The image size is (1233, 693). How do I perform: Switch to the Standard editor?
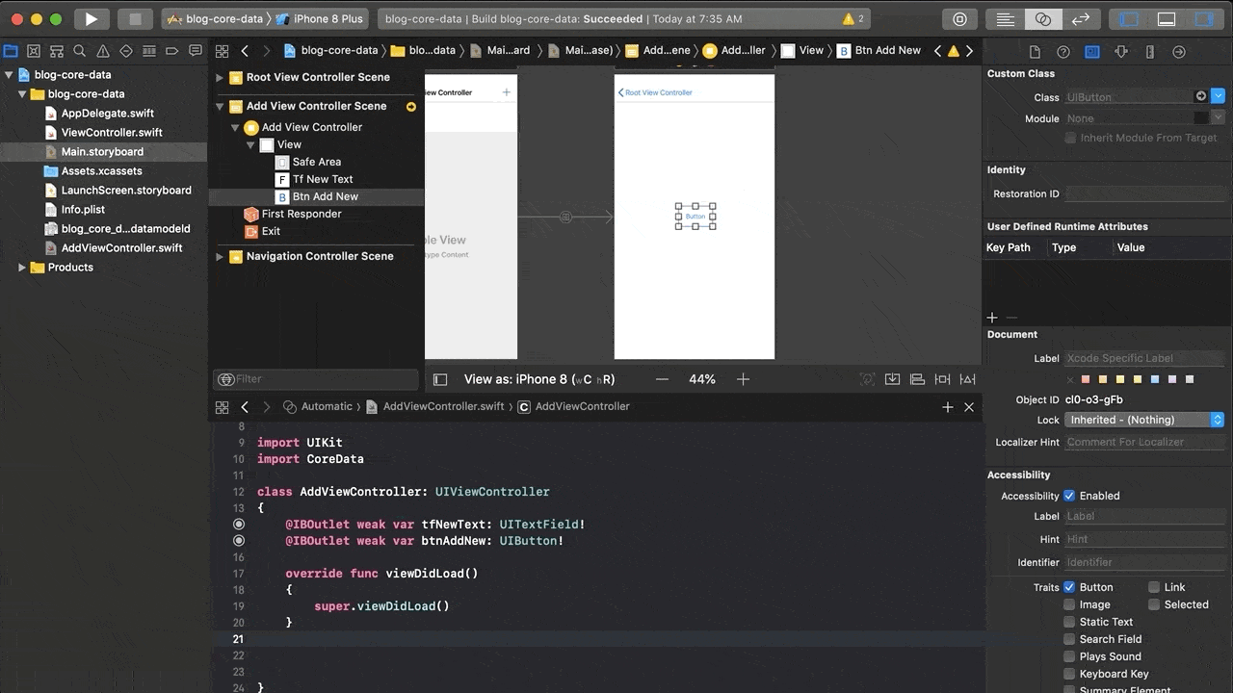pyautogui.click(x=1005, y=18)
